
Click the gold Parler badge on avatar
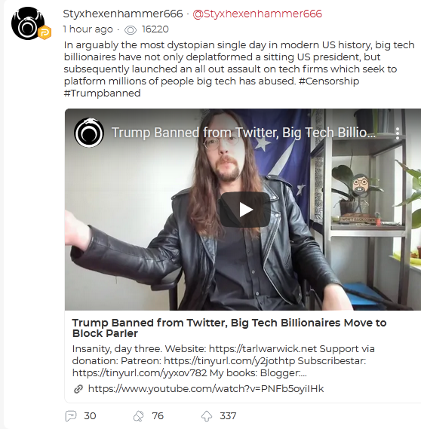(x=45, y=32)
